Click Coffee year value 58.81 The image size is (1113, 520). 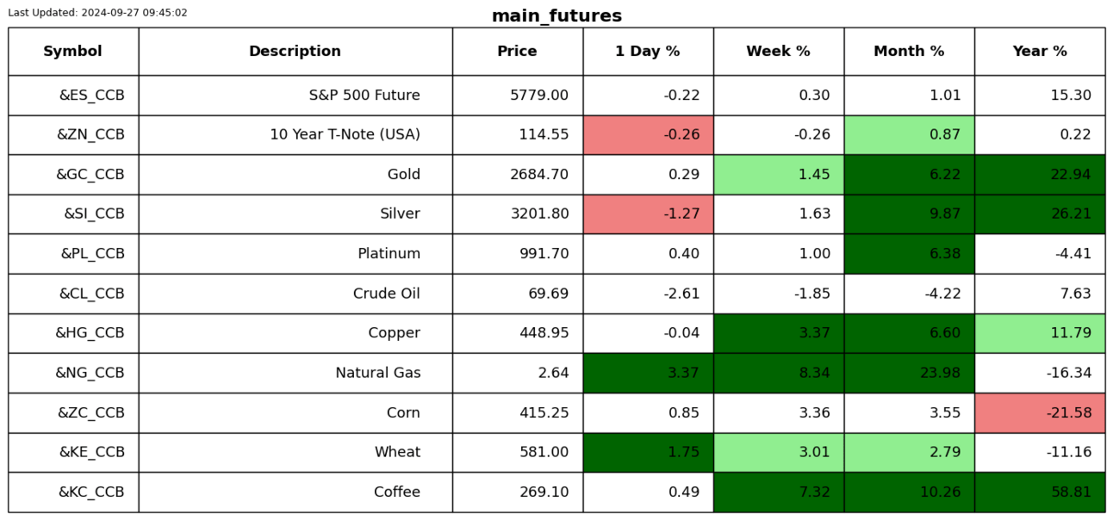click(x=1040, y=492)
